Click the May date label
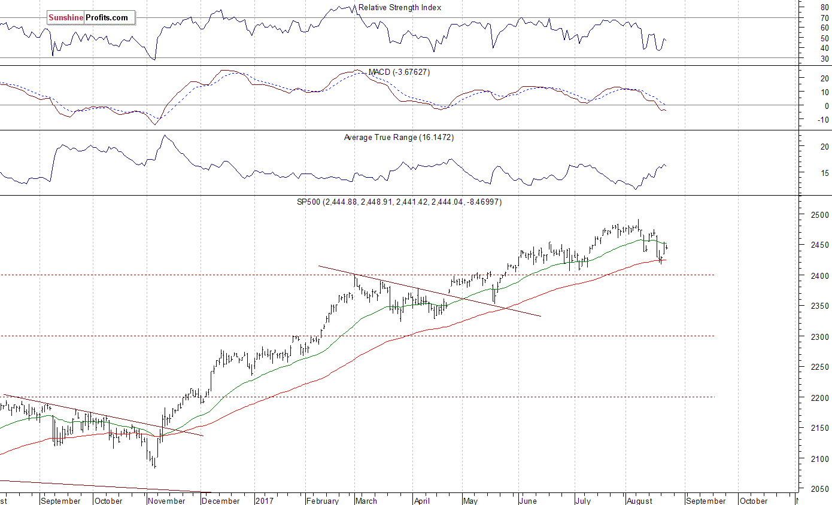 pos(472,501)
